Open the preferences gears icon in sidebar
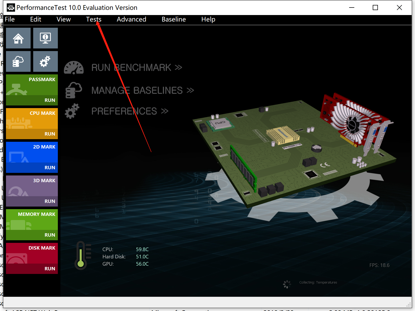Viewport: 415px width, 311px height. (45, 61)
